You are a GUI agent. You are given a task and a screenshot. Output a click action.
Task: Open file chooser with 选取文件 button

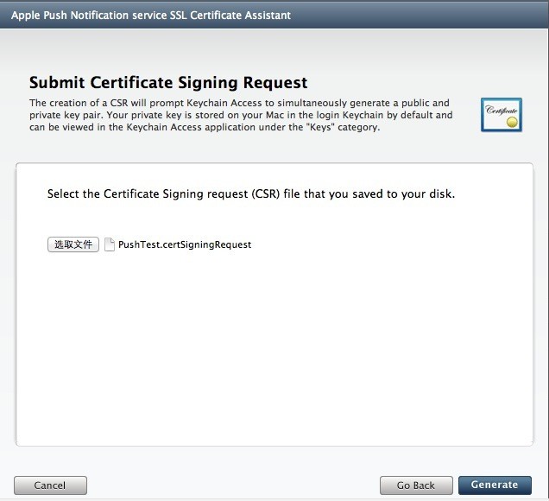point(73,244)
